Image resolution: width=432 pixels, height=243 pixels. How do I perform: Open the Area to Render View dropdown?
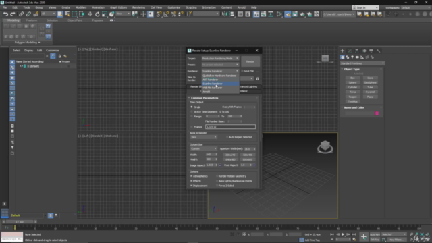[x=203, y=137]
